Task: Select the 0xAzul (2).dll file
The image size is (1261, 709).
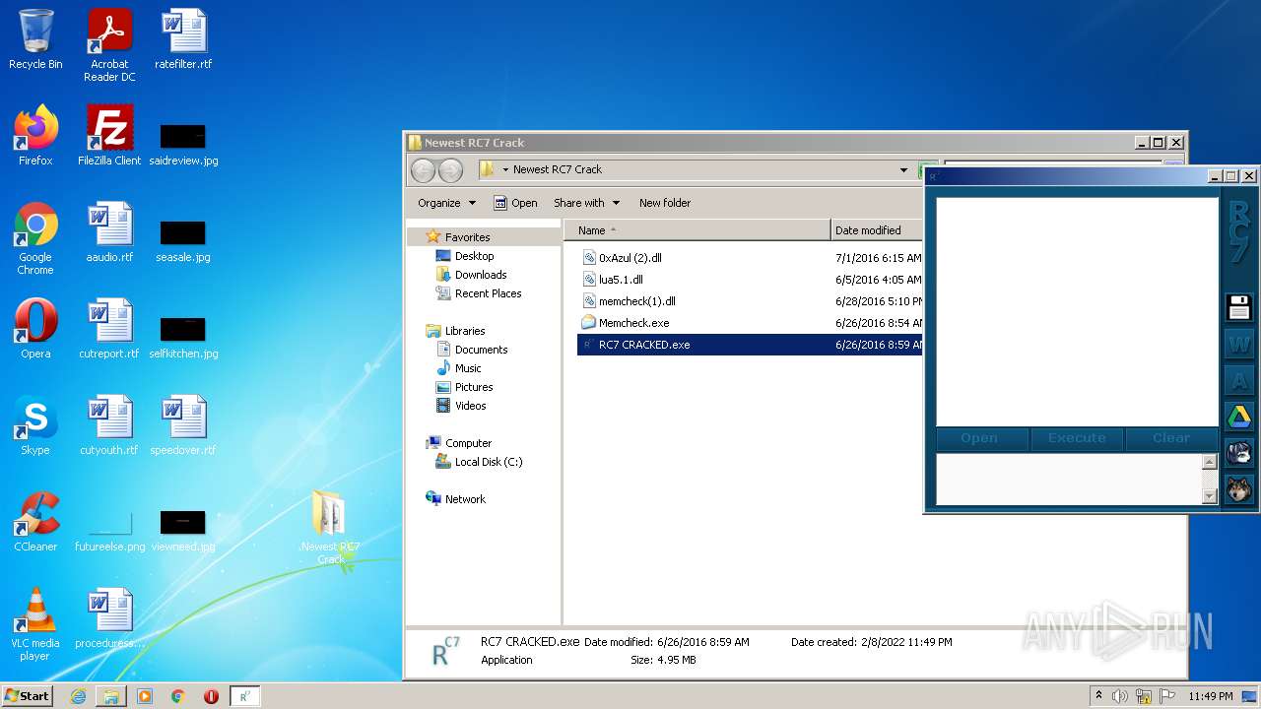Action: click(x=630, y=258)
